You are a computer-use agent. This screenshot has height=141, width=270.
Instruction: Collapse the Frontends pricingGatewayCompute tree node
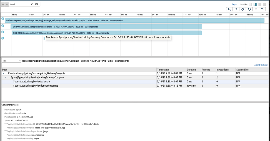(x=4, y=73)
